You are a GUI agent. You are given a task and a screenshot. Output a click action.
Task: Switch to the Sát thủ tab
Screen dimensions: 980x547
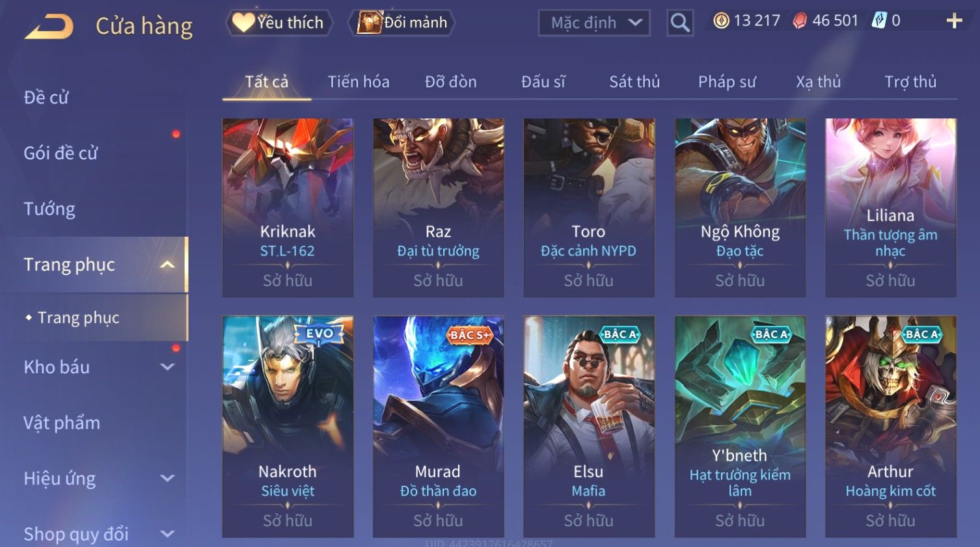click(634, 82)
